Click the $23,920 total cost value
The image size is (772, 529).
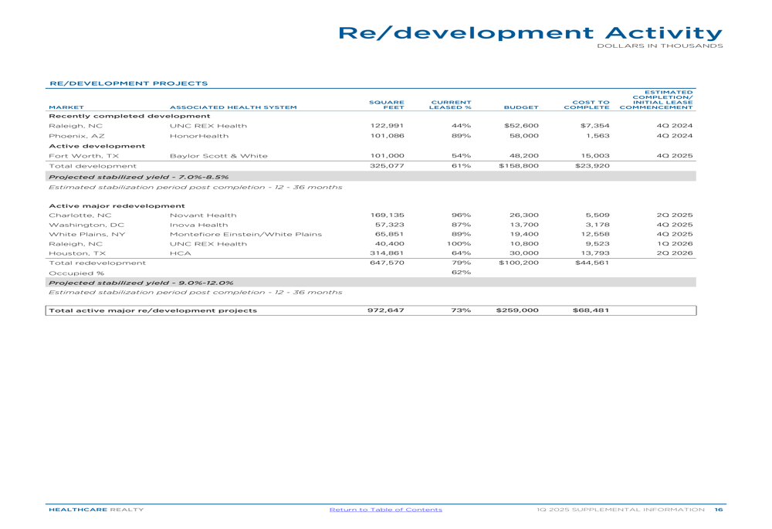pyautogui.click(x=592, y=165)
